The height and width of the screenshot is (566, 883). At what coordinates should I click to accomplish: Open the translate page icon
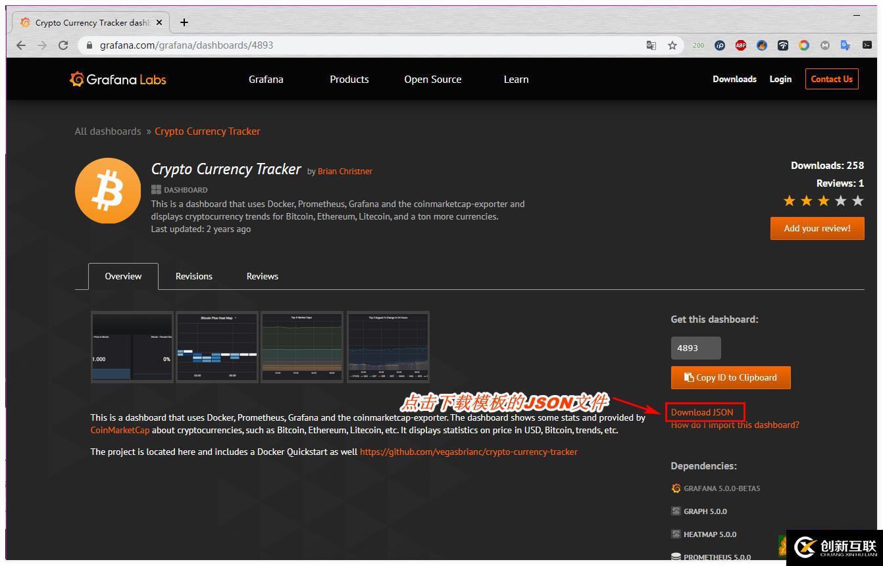651,45
